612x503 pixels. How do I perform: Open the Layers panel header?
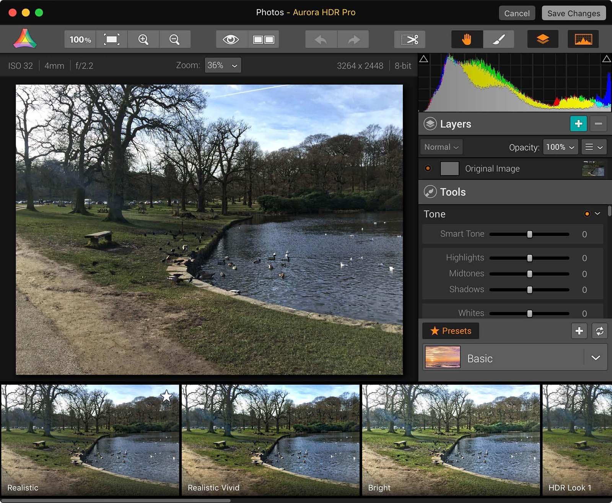click(x=455, y=124)
